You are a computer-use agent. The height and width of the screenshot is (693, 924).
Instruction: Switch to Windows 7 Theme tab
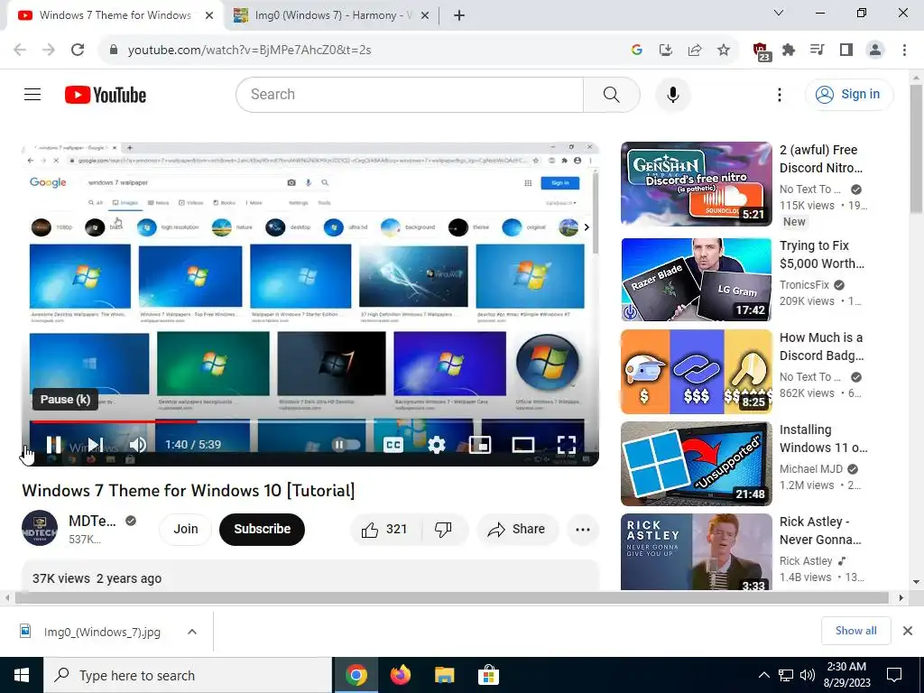115,15
